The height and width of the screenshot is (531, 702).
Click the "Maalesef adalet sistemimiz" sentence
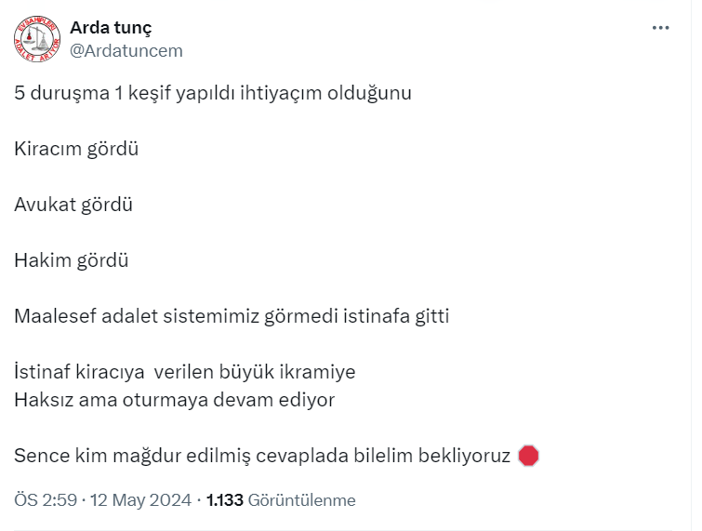point(232,316)
